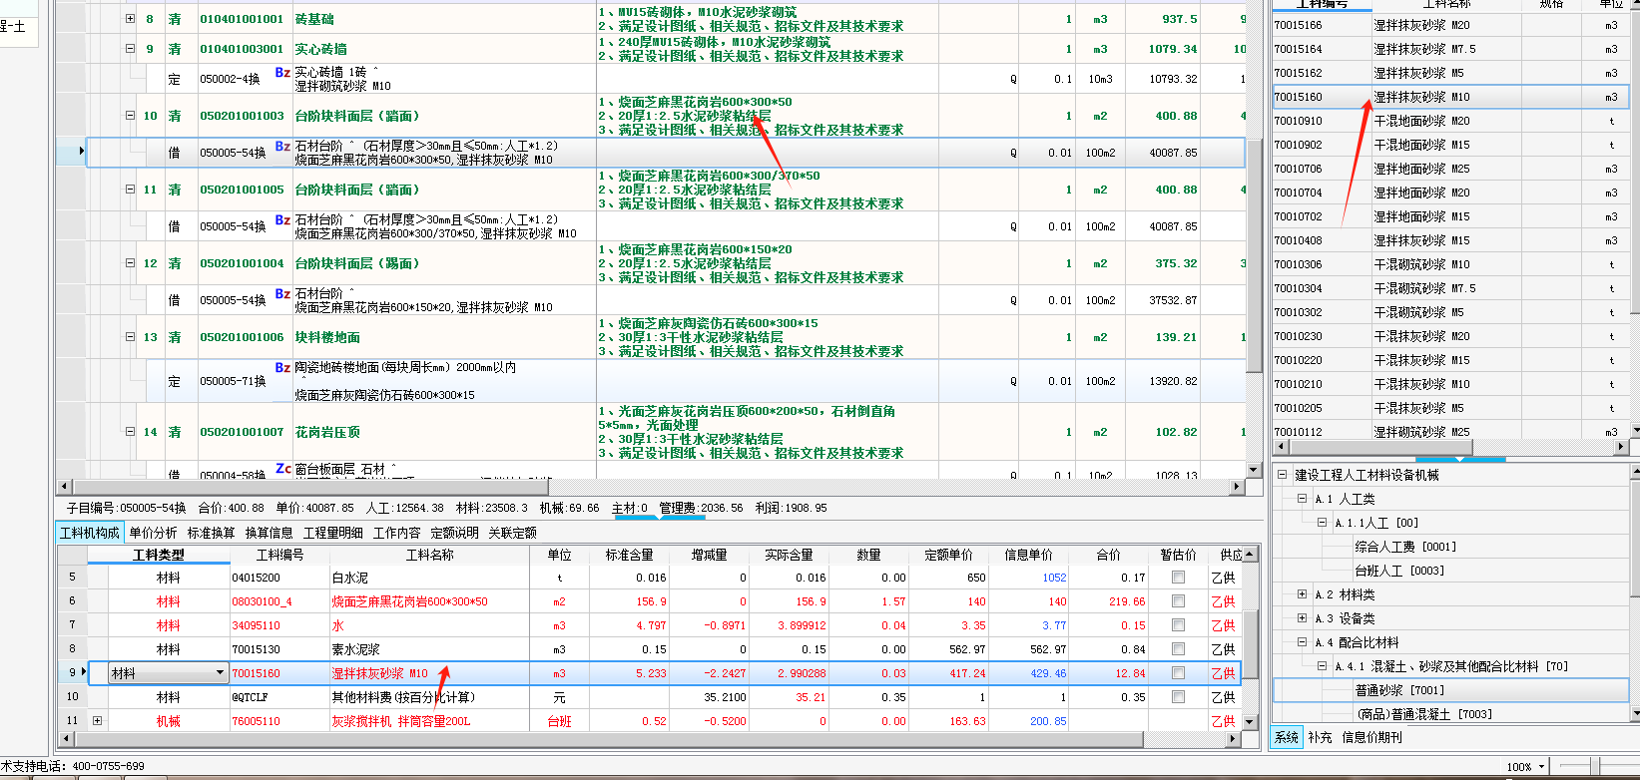Image resolution: width=1640 pixels, height=780 pixels.
Task: Click the Bz icon beside 600*150*20 石材台阶 row
Action: click(282, 294)
